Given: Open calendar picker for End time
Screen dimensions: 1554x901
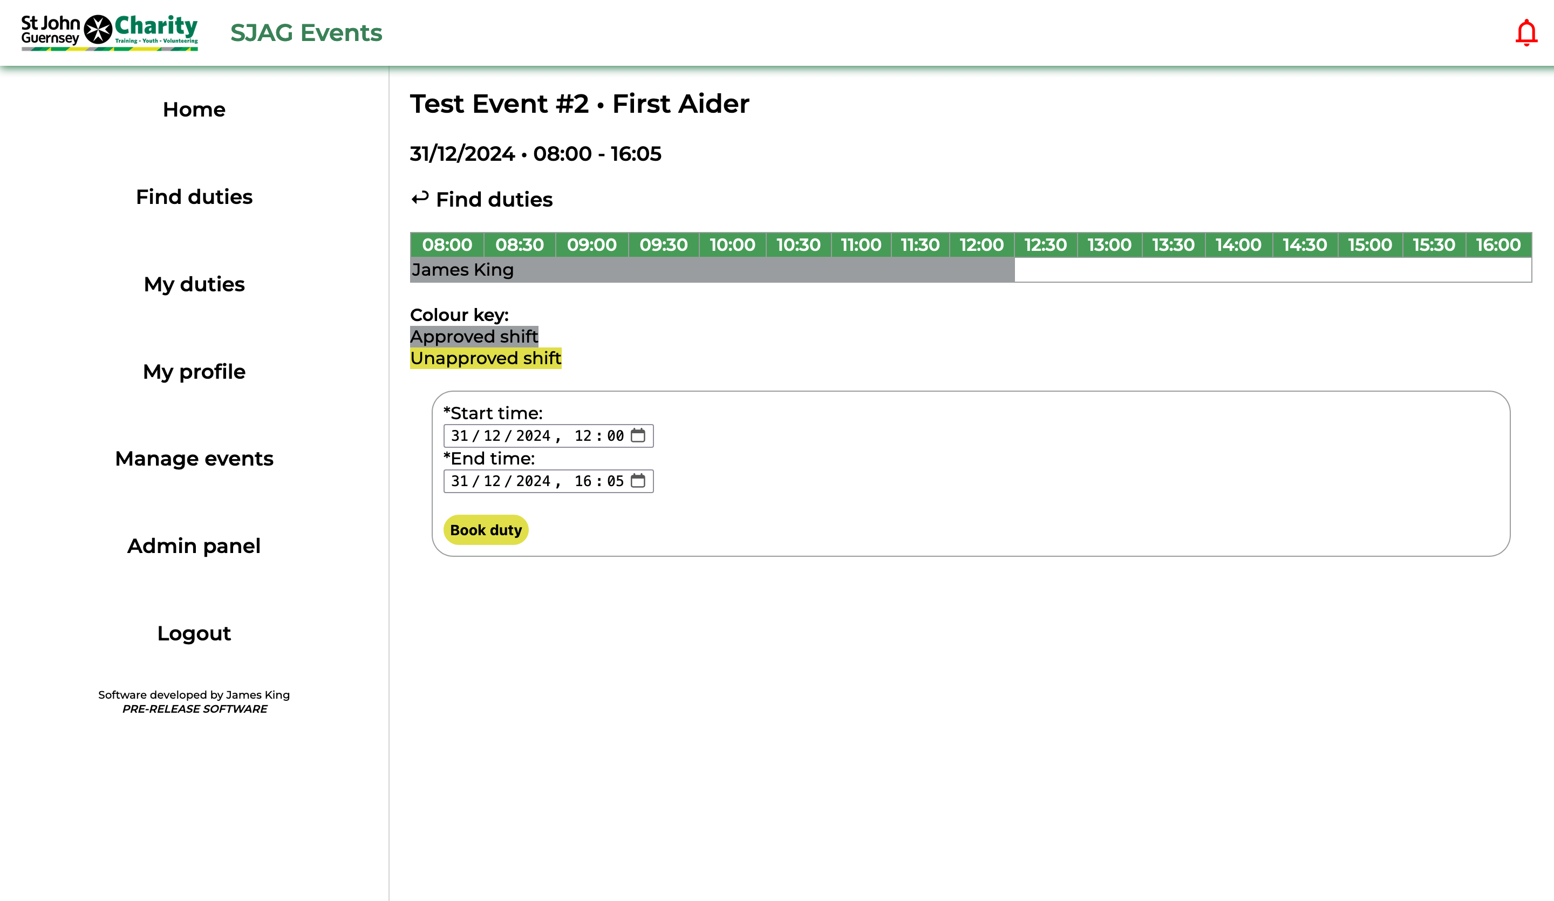Looking at the screenshot, I should [x=638, y=480].
